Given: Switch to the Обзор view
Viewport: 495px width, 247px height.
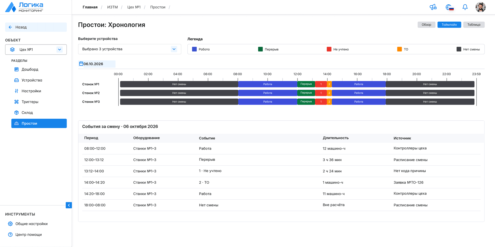Looking at the screenshot, I should click(x=426, y=25).
